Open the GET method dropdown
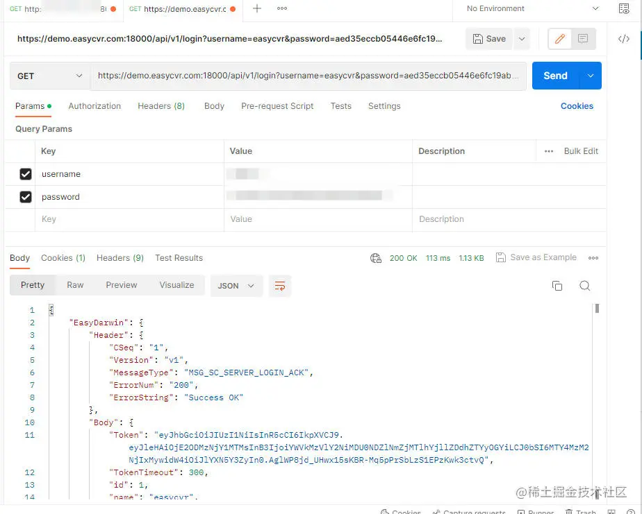The width and height of the screenshot is (642, 514). [49, 76]
